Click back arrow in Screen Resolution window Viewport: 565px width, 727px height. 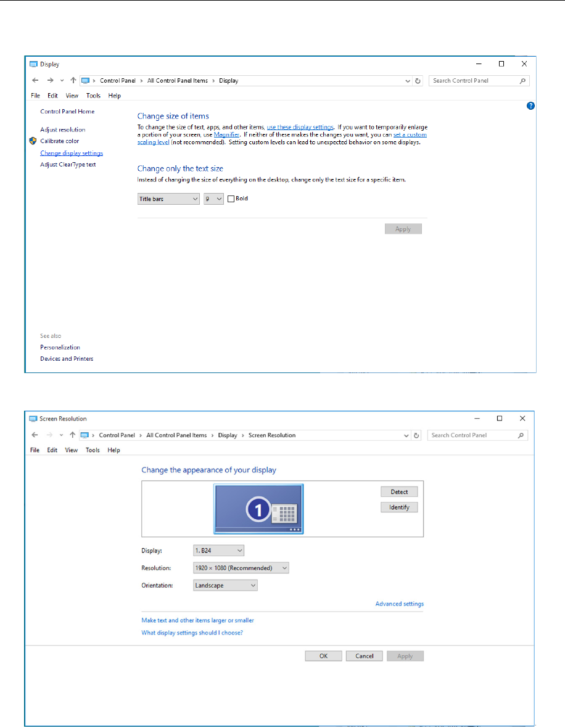[35, 435]
